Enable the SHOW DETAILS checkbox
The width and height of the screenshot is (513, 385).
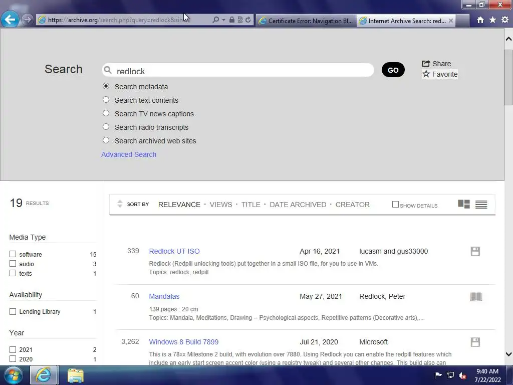[395, 205]
